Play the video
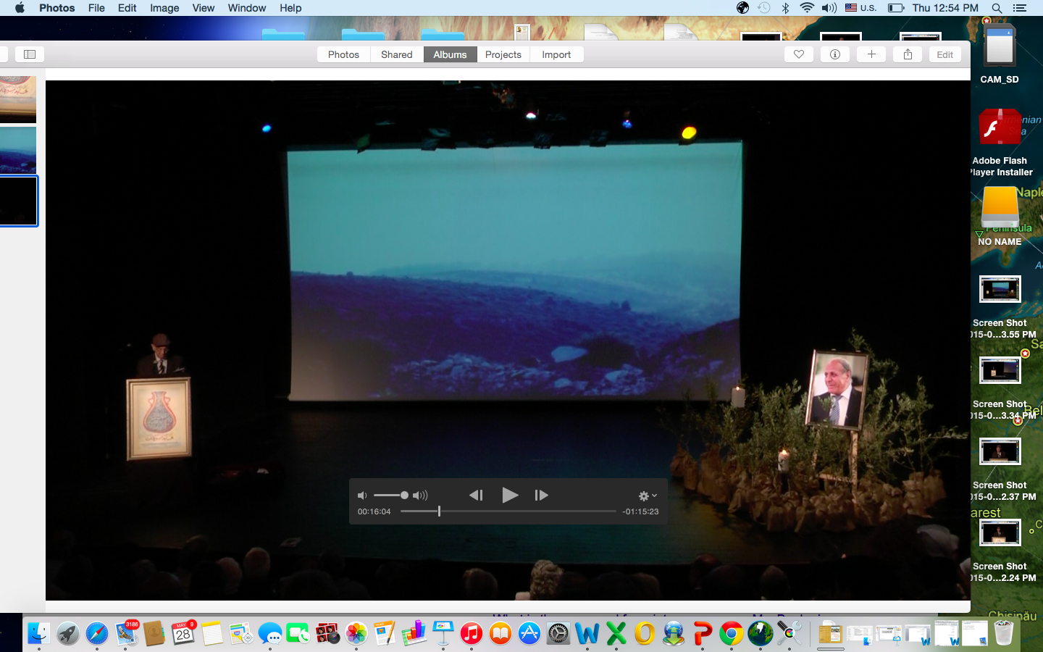The image size is (1043, 652). click(510, 495)
